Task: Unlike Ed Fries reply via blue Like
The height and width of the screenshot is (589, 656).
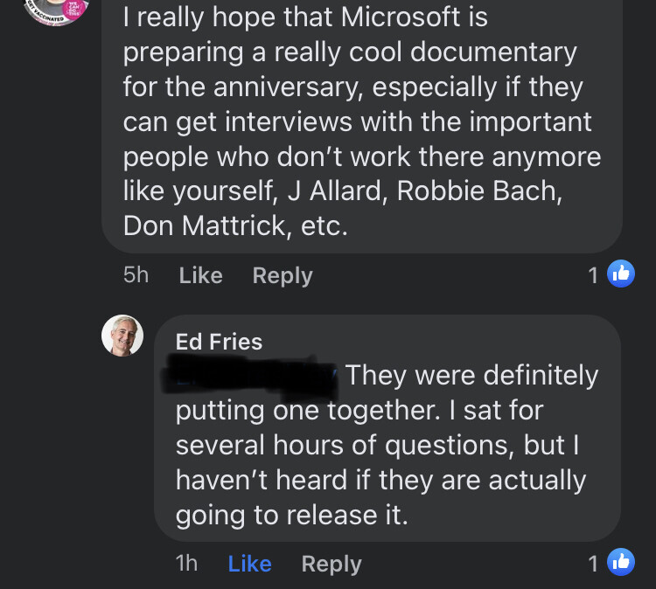Action: point(249,564)
